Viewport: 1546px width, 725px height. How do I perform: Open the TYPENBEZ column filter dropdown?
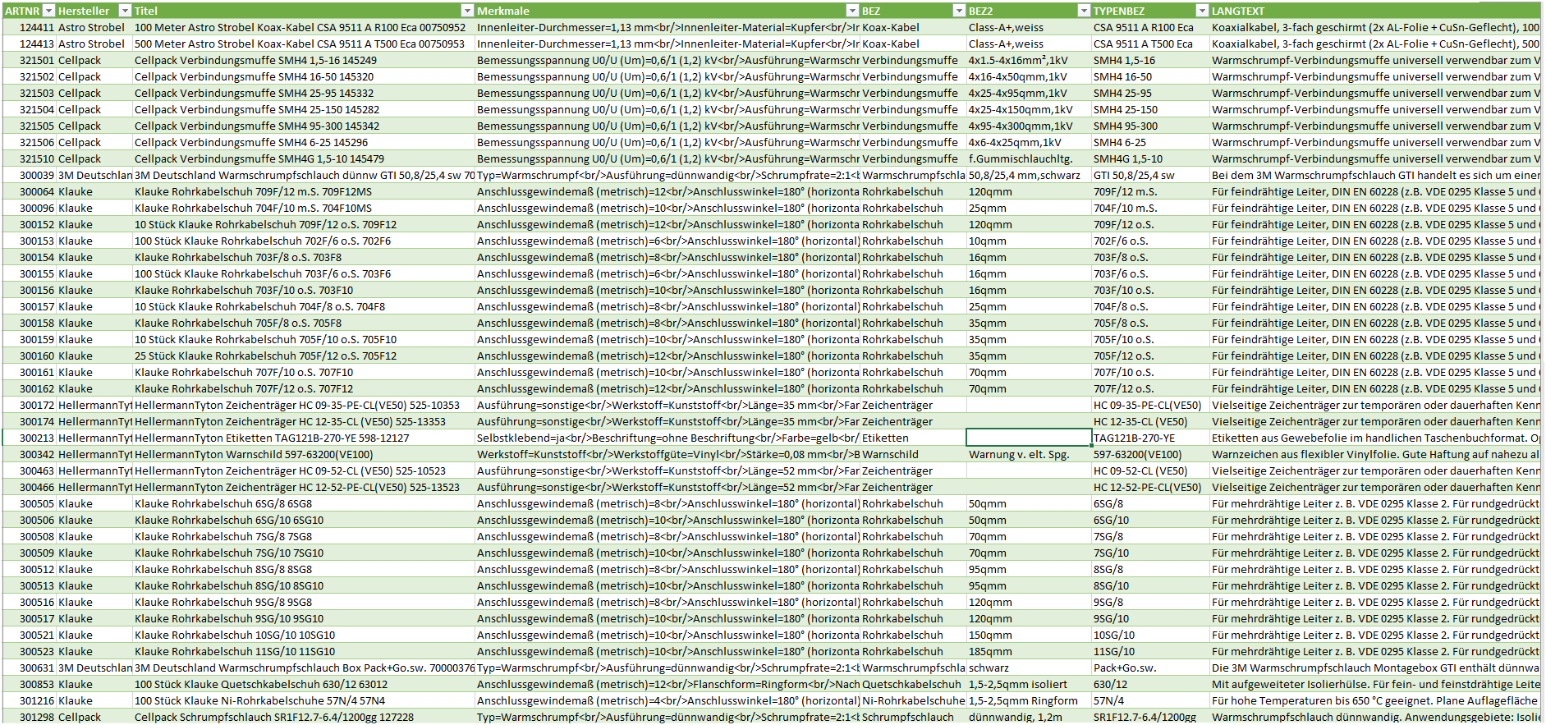(1202, 11)
